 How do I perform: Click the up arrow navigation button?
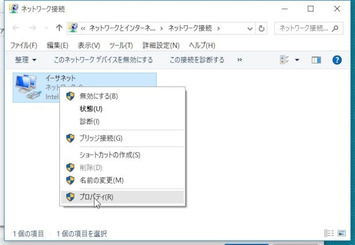coord(59,28)
